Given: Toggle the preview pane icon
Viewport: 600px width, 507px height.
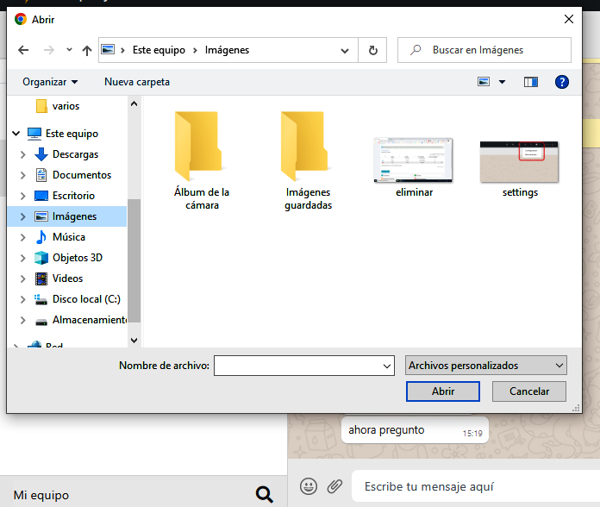Looking at the screenshot, I should tap(531, 82).
